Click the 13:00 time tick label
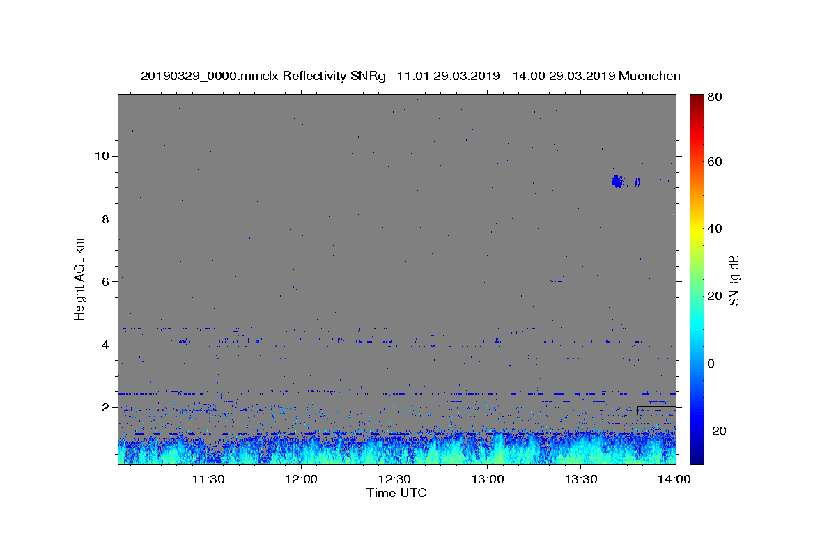836x557 pixels. (488, 479)
